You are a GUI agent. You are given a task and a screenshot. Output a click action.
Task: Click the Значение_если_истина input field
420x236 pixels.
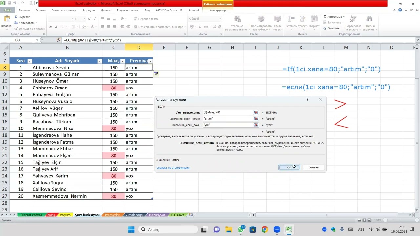click(228, 119)
